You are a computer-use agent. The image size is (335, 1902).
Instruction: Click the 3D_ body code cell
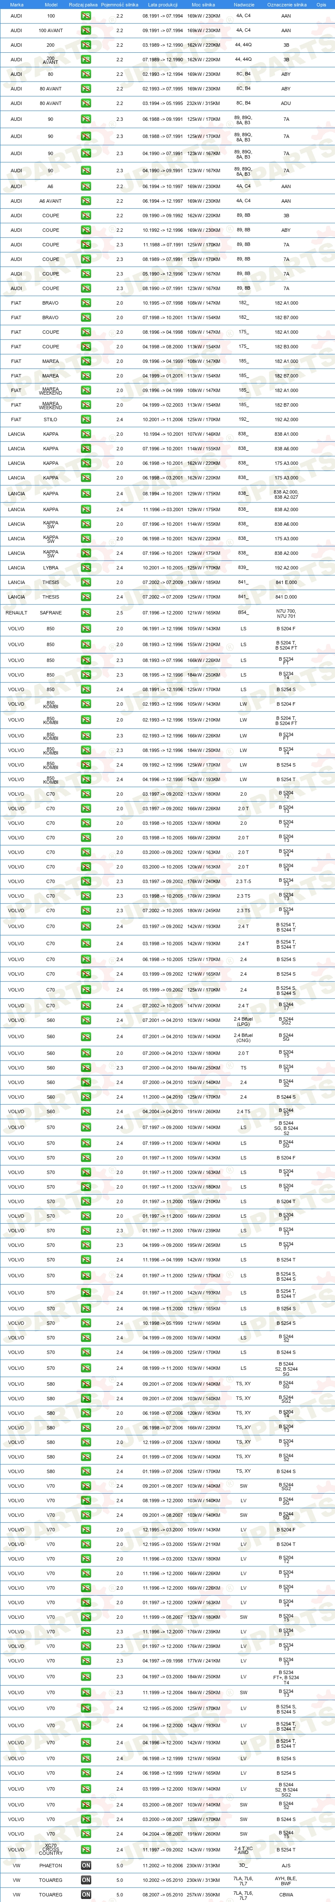coord(243,1866)
